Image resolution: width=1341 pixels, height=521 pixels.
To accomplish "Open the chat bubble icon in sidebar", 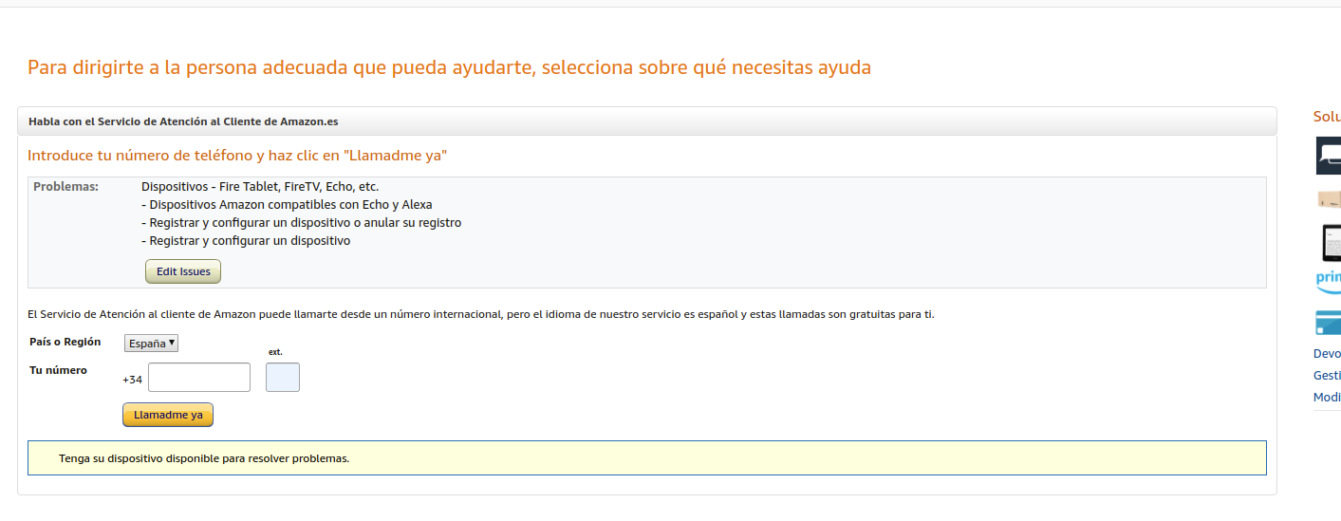I will pos(1329,156).
